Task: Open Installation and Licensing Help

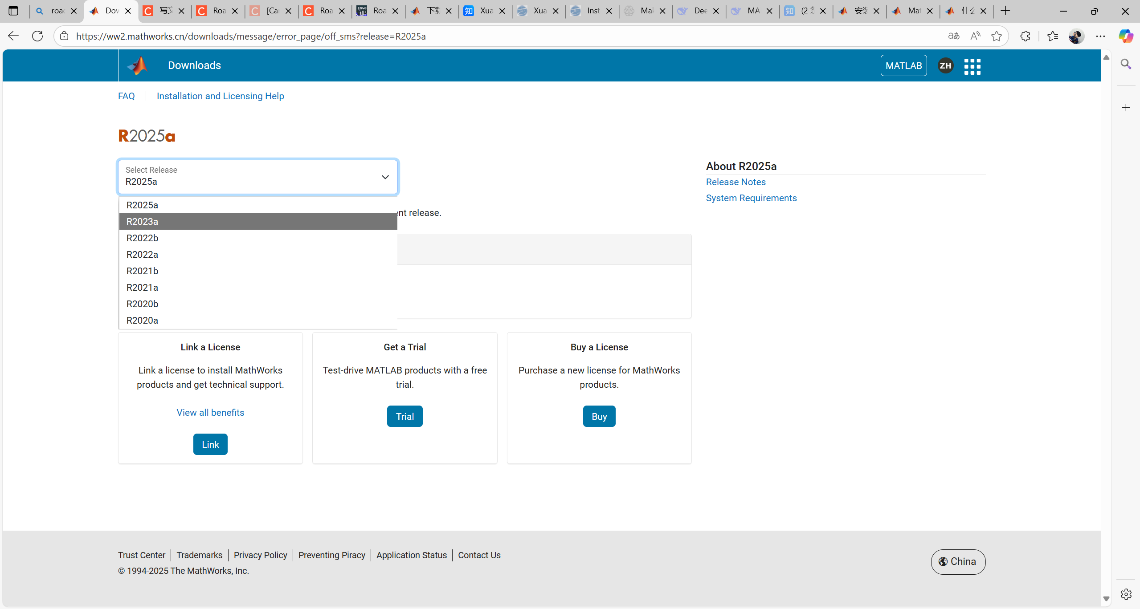Action: click(220, 96)
